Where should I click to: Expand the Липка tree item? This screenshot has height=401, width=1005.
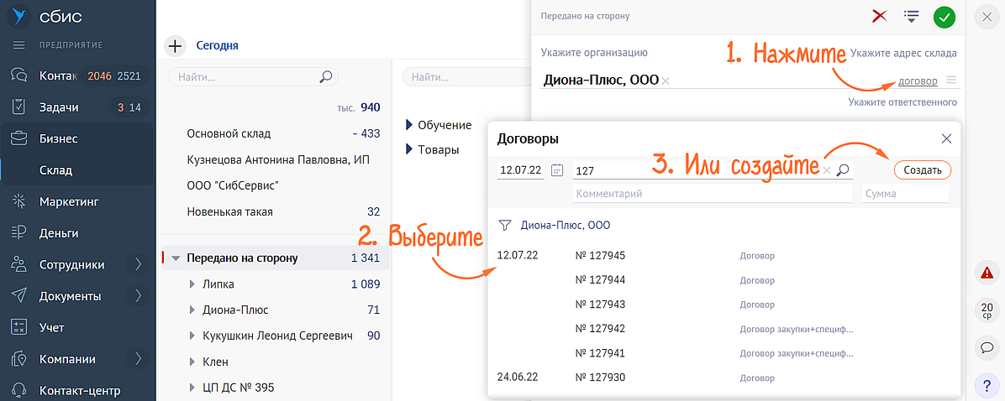(x=192, y=284)
